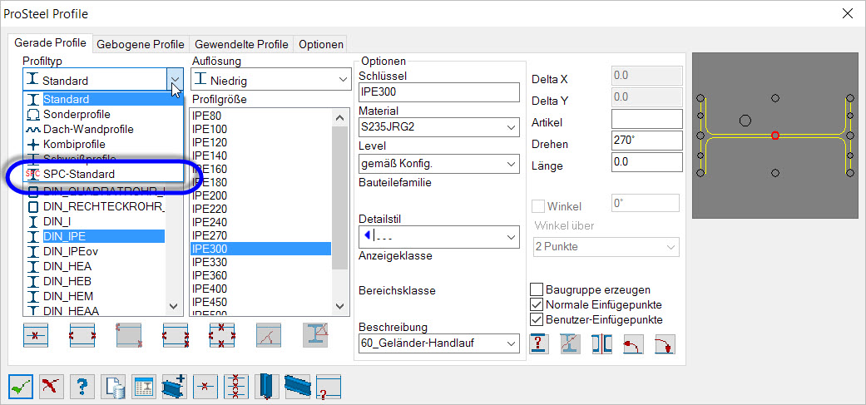866x405 pixels.
Task: Select IPE450 profile size
Action: click(x=260, y=302)
